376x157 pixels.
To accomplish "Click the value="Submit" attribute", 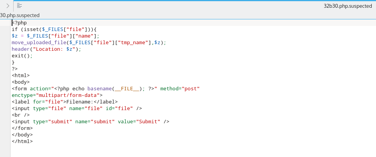I will (139, 121).
